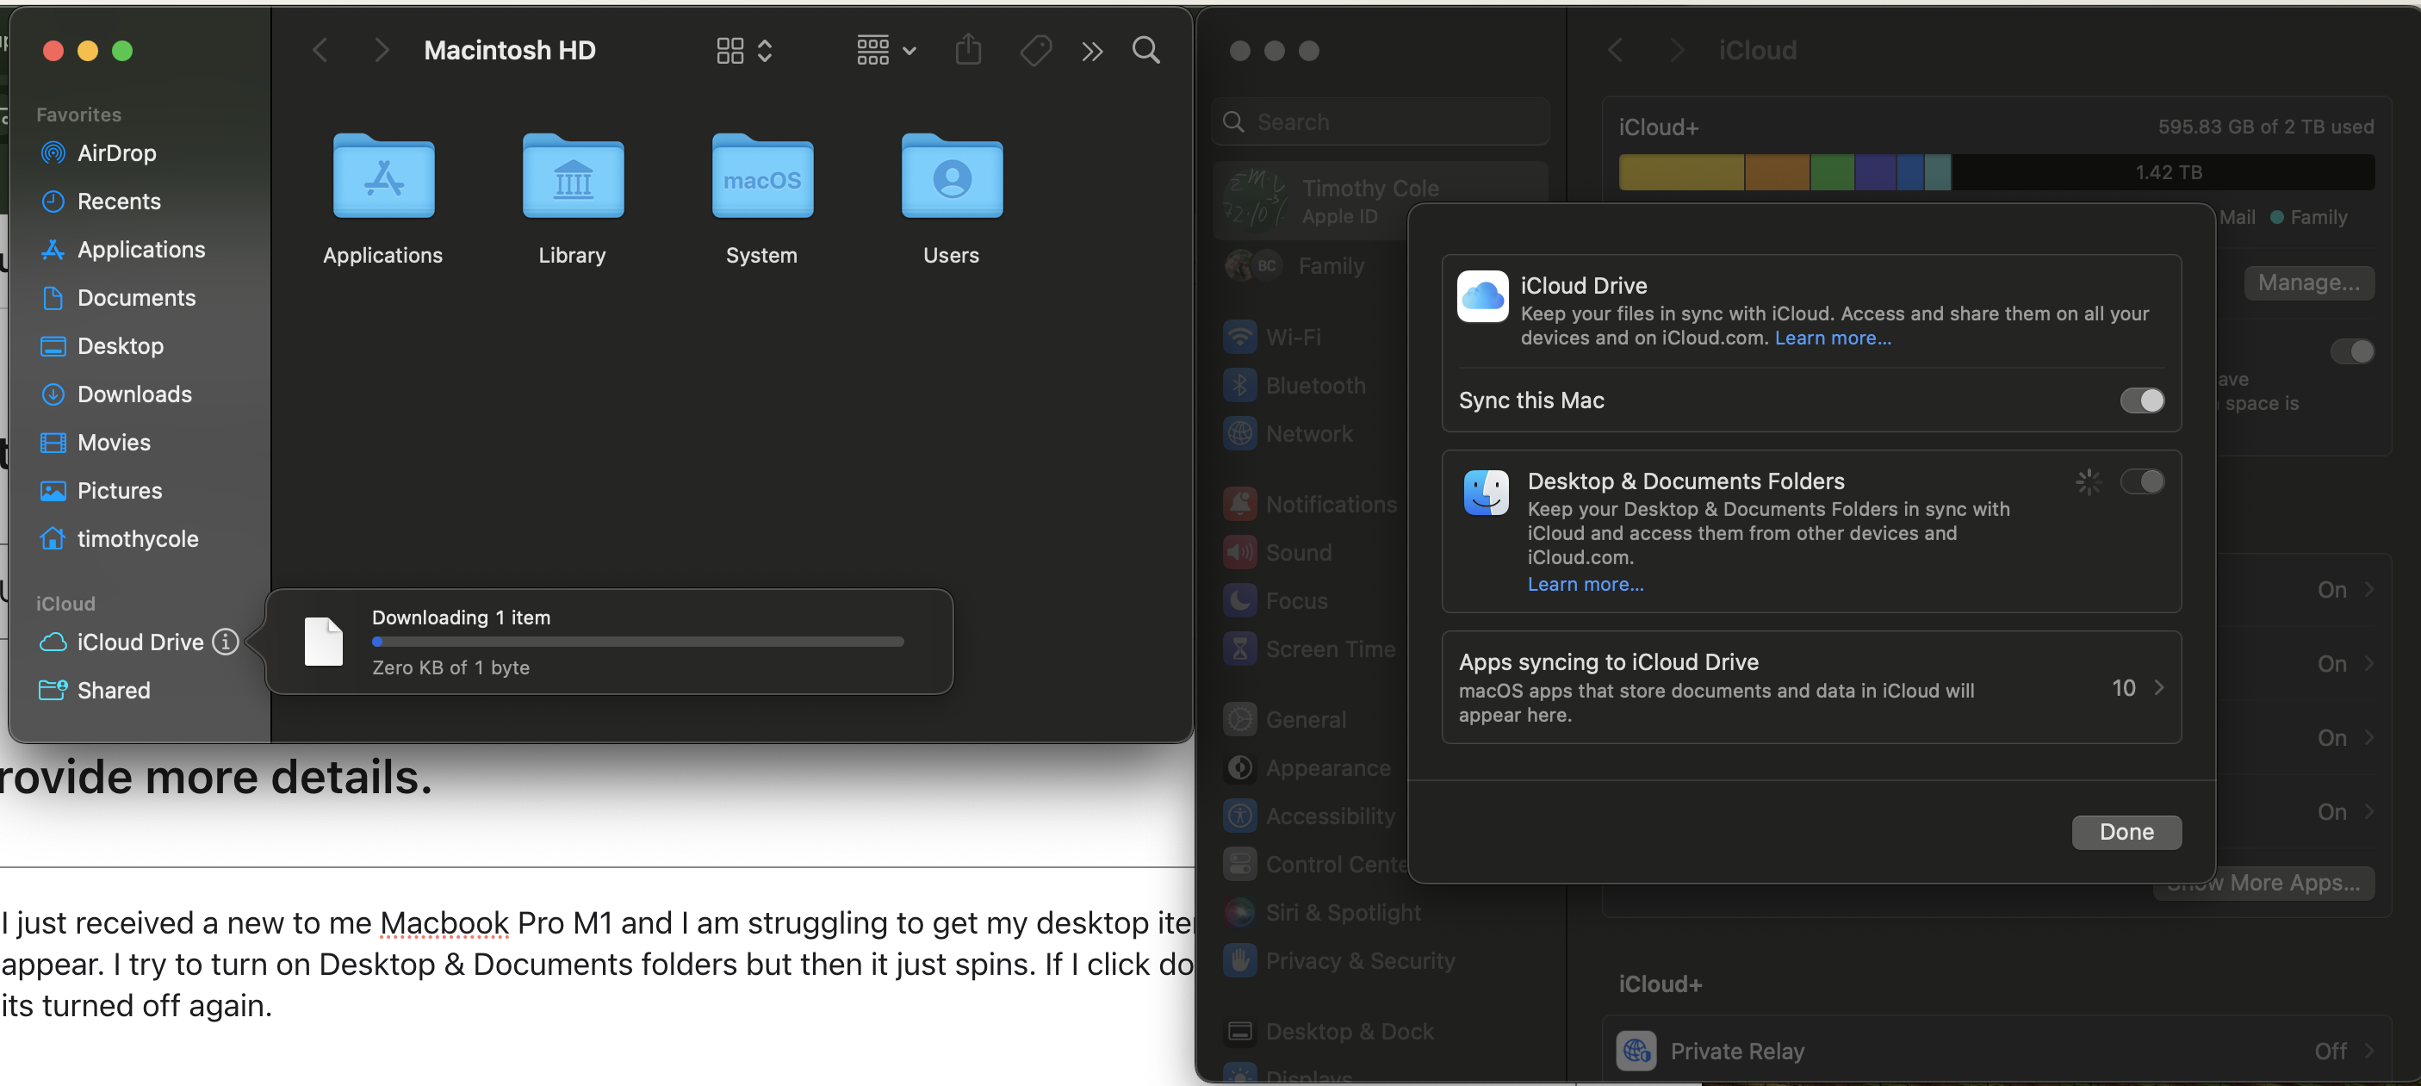Screen dimensions: 2421x1086
Task: Click the Share icon in Finder toolbar
Action: 968,50
